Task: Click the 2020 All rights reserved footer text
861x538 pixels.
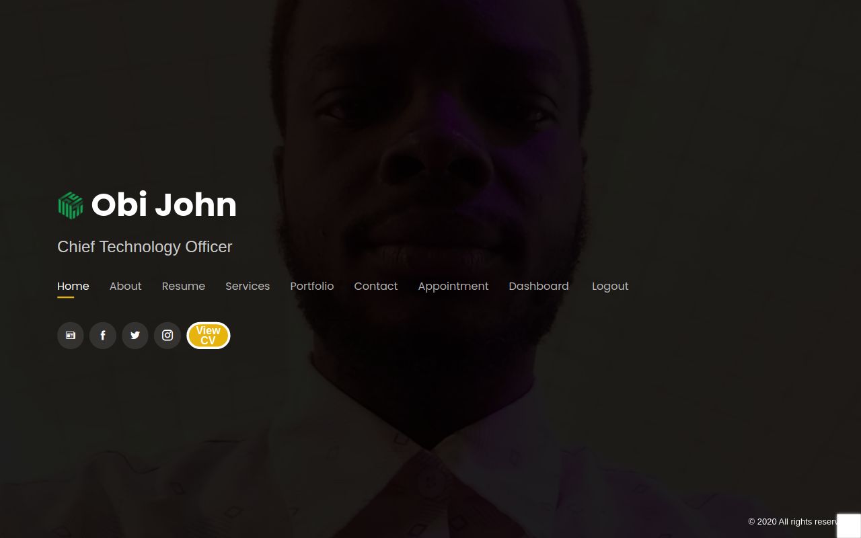Action: click(792, 522)
